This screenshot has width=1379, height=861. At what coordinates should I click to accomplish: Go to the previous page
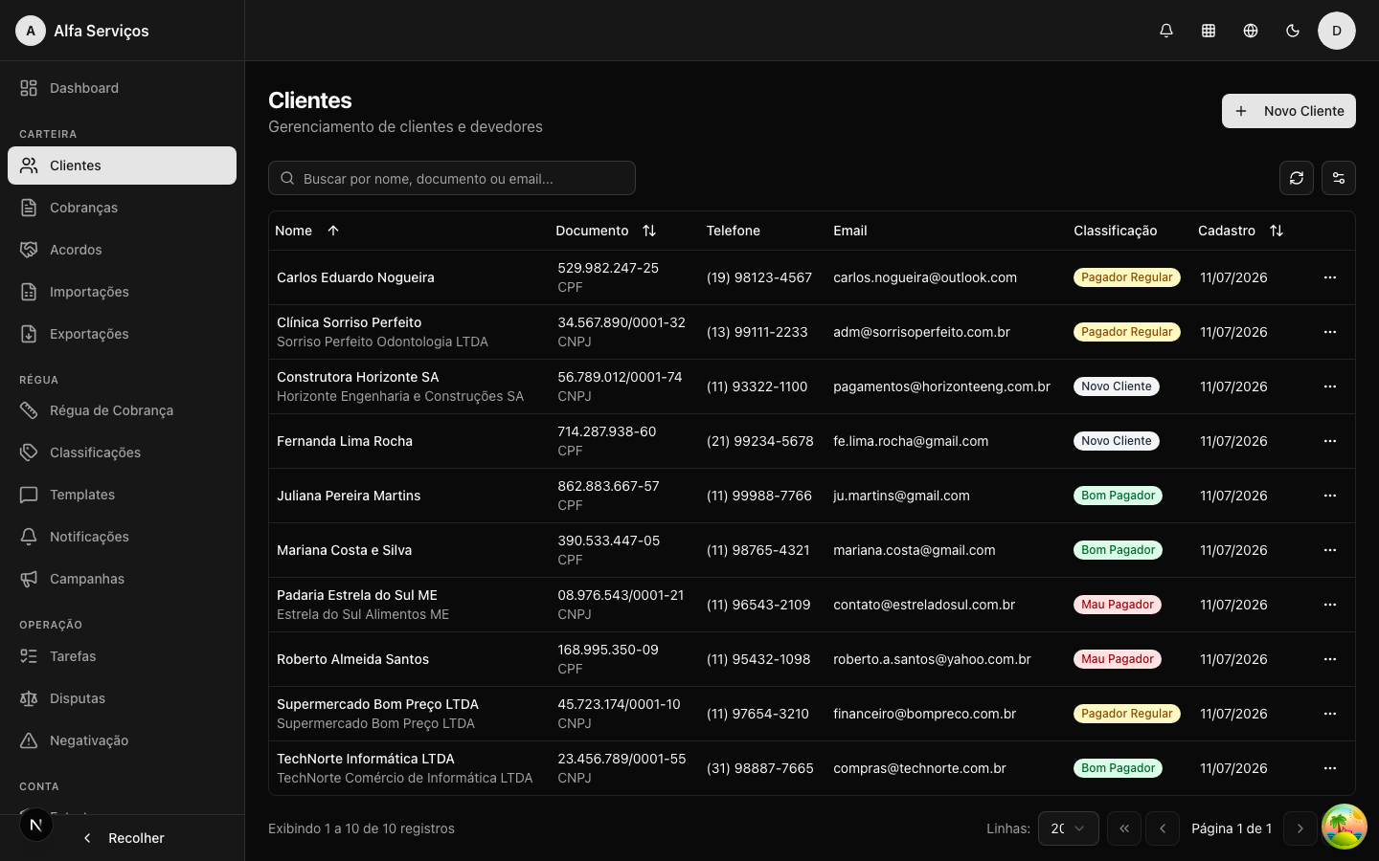pyautogui.click(x=1163, y=828)
